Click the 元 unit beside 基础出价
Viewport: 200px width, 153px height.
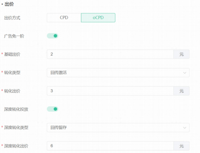point(181,54)
